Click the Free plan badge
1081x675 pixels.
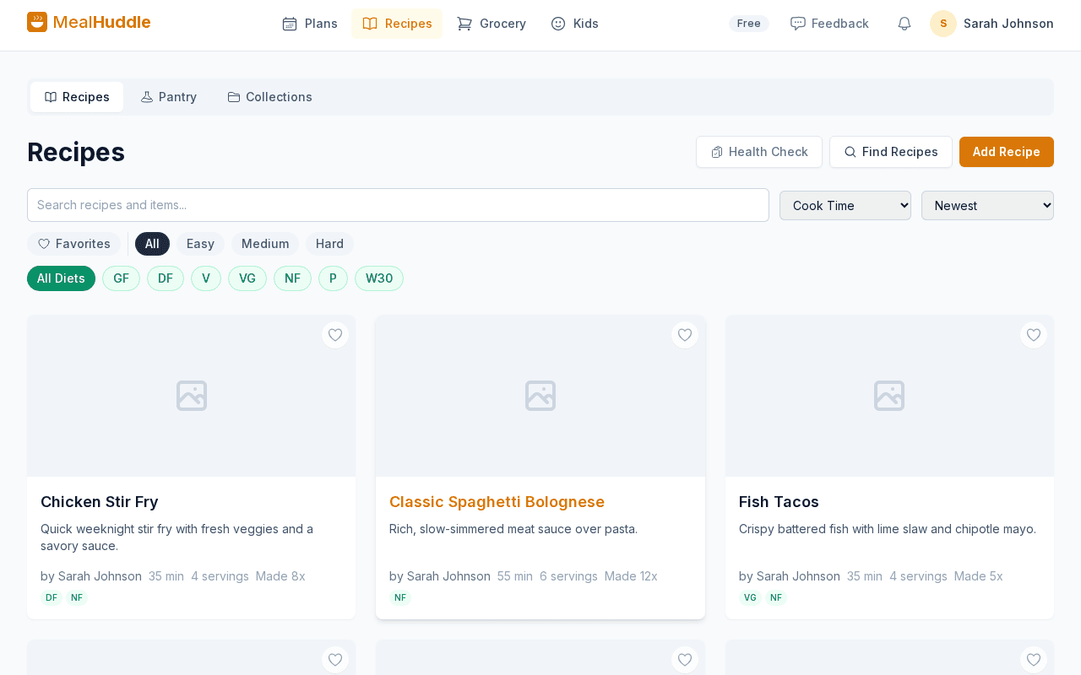749,24
